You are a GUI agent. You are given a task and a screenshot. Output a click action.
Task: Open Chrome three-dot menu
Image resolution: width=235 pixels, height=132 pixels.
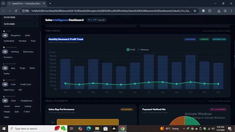[232, 11]
